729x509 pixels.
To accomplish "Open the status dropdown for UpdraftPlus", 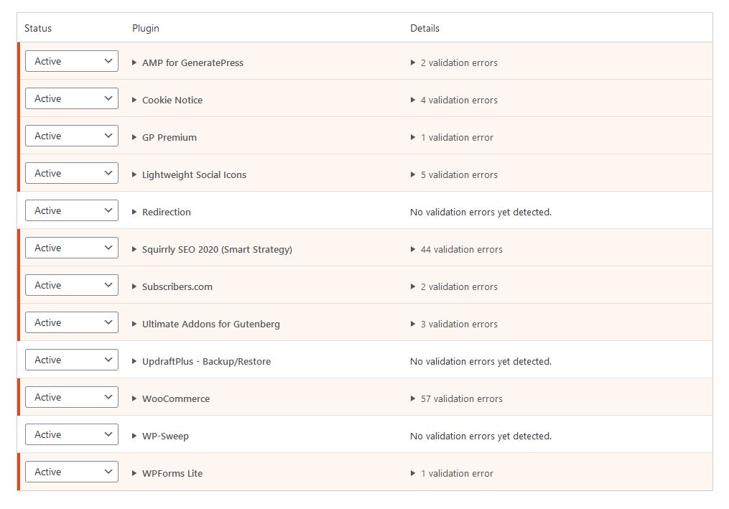I will 72,360.
